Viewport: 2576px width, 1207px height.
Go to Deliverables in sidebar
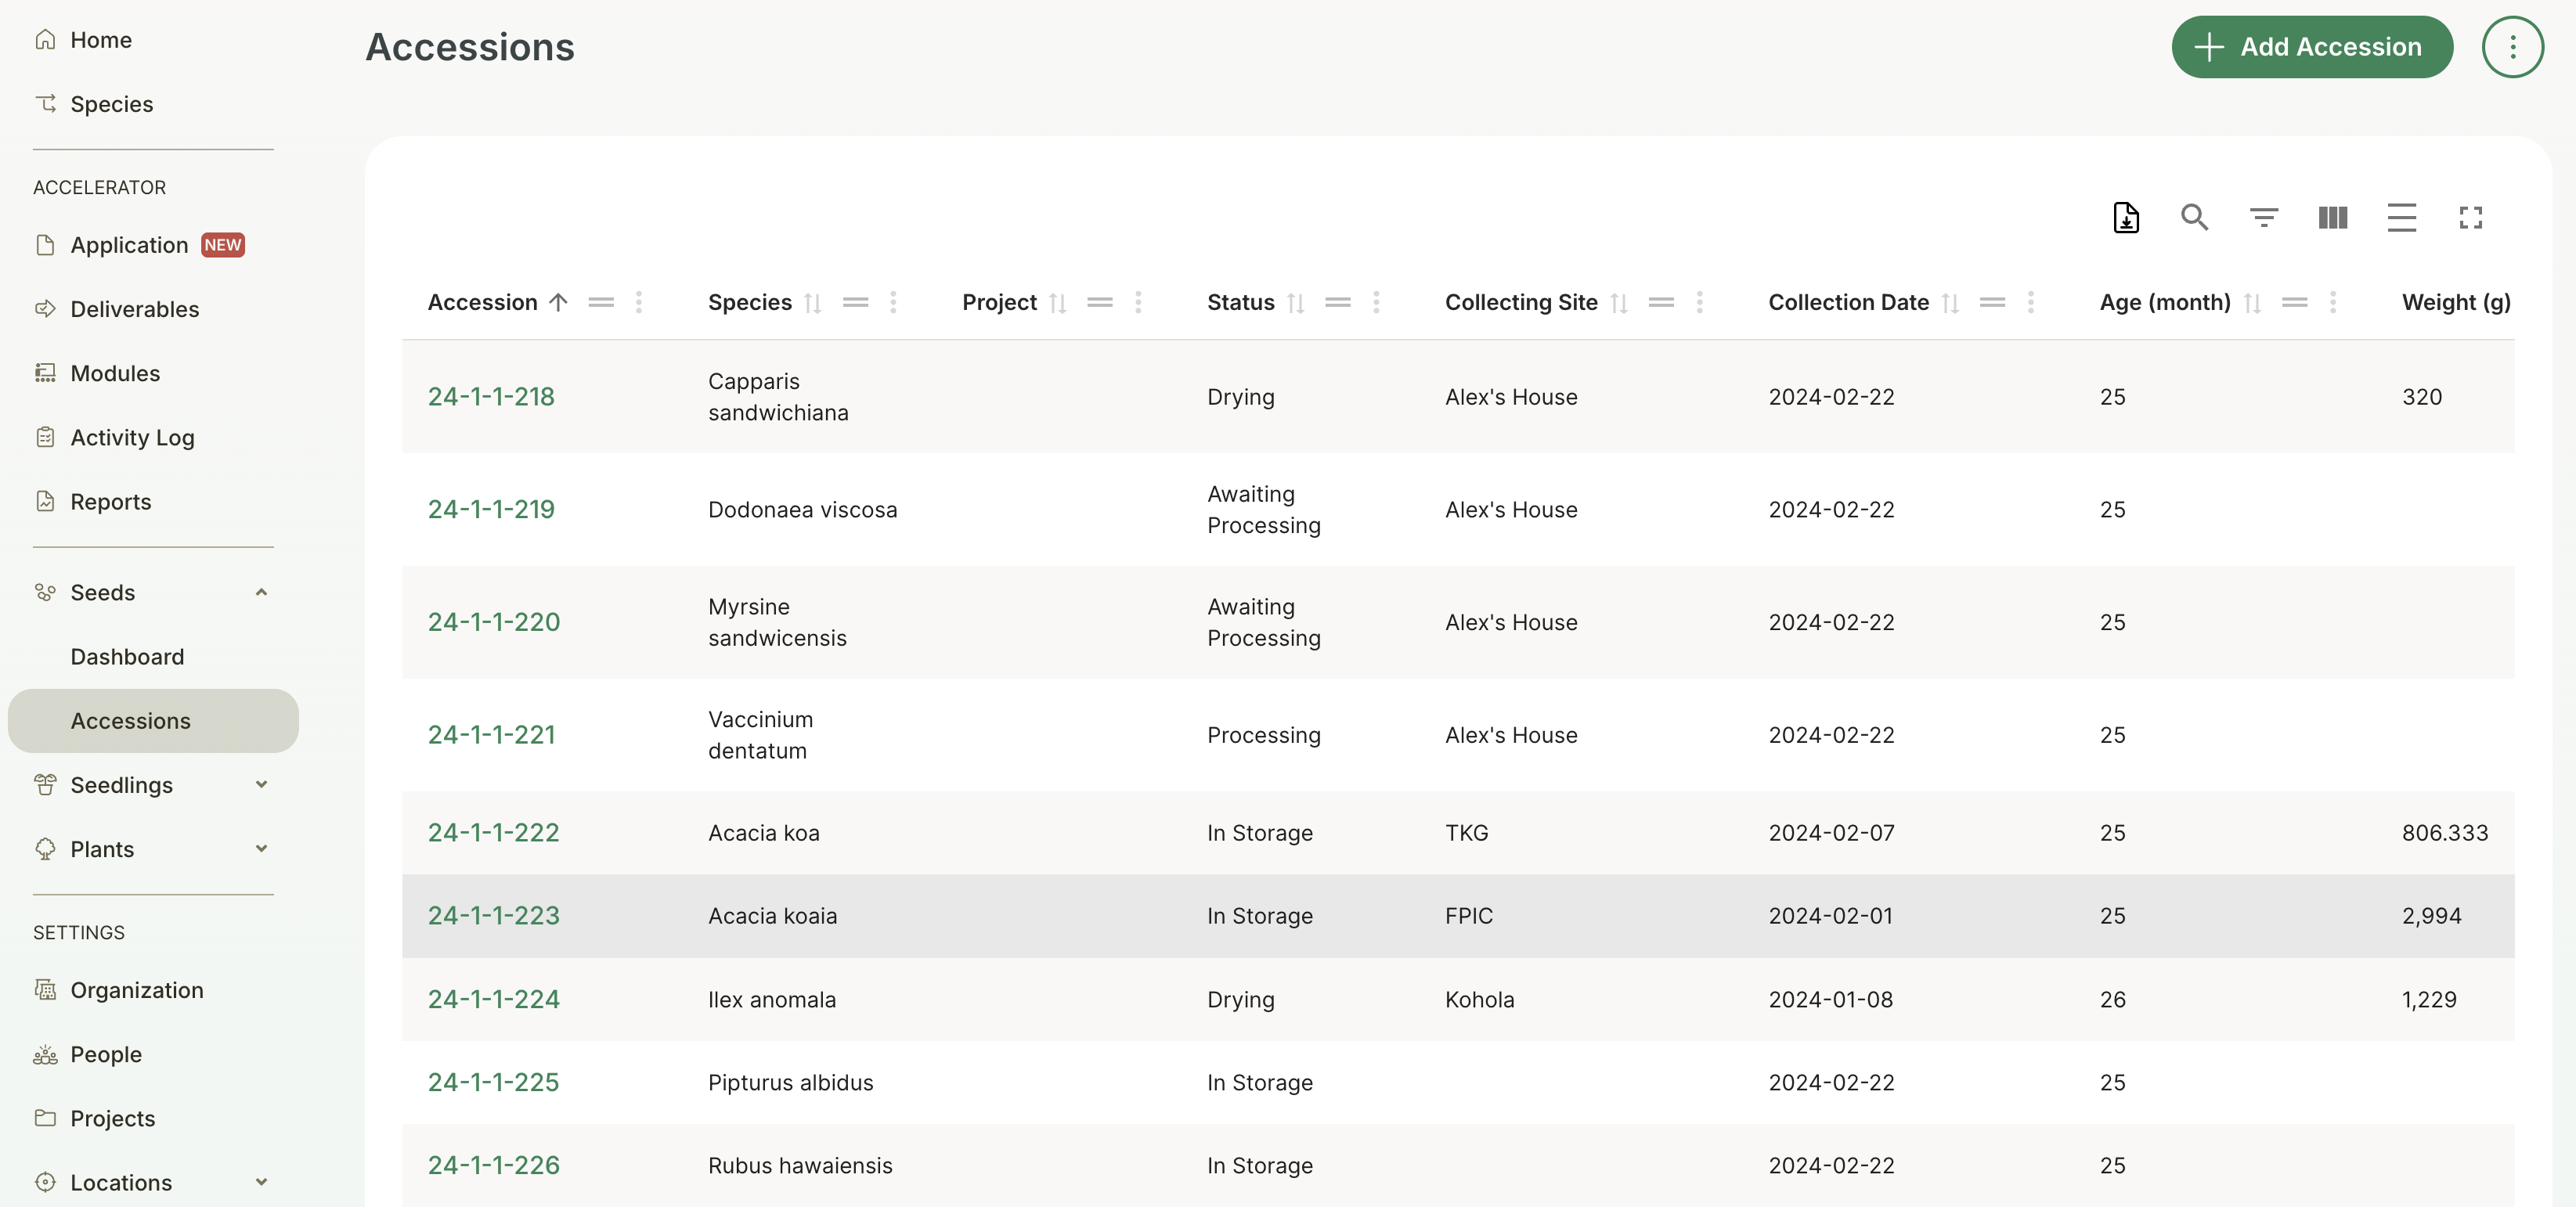tap(134, 309)
